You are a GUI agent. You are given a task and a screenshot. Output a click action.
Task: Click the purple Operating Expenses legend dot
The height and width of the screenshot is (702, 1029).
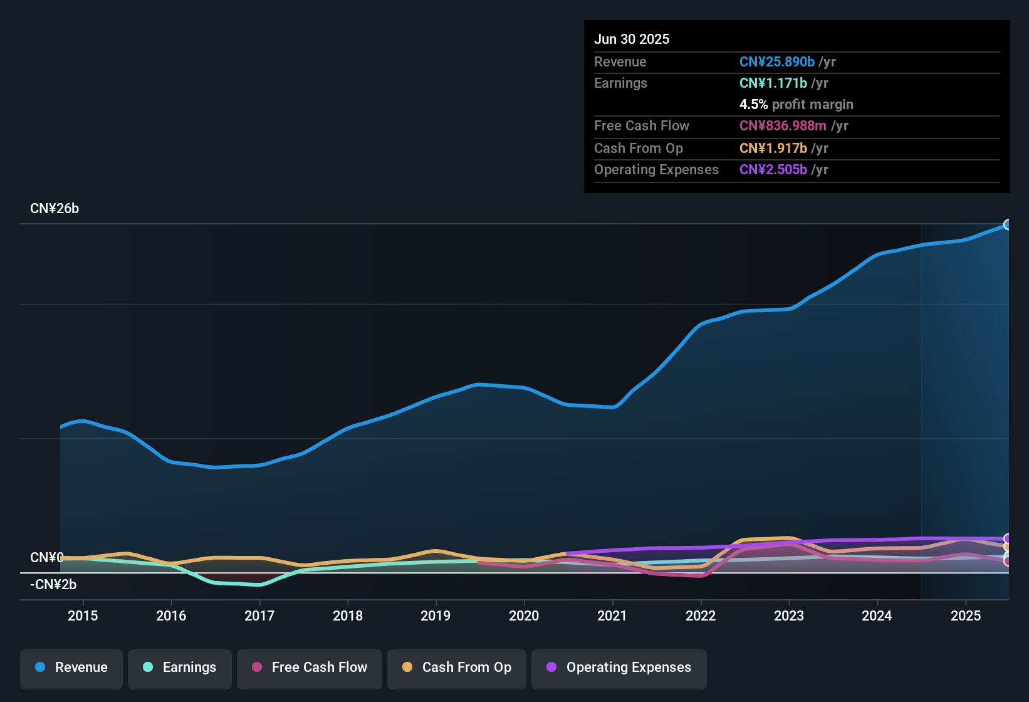pos(551,668)
